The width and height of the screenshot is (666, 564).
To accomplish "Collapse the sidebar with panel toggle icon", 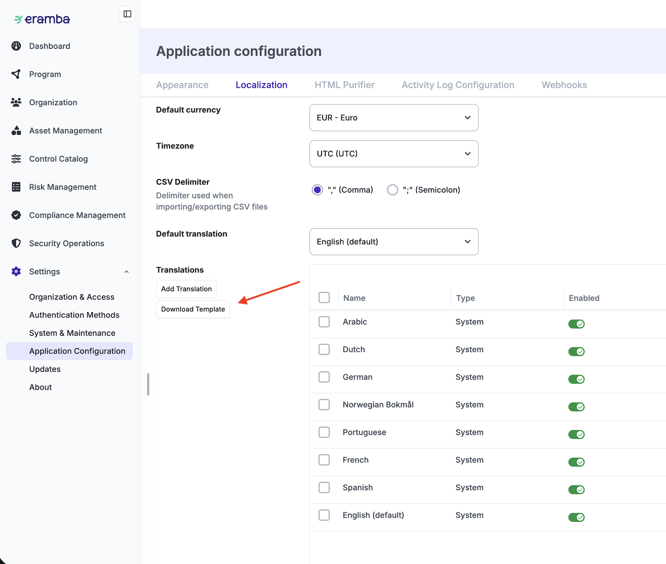I will [127, 14].
